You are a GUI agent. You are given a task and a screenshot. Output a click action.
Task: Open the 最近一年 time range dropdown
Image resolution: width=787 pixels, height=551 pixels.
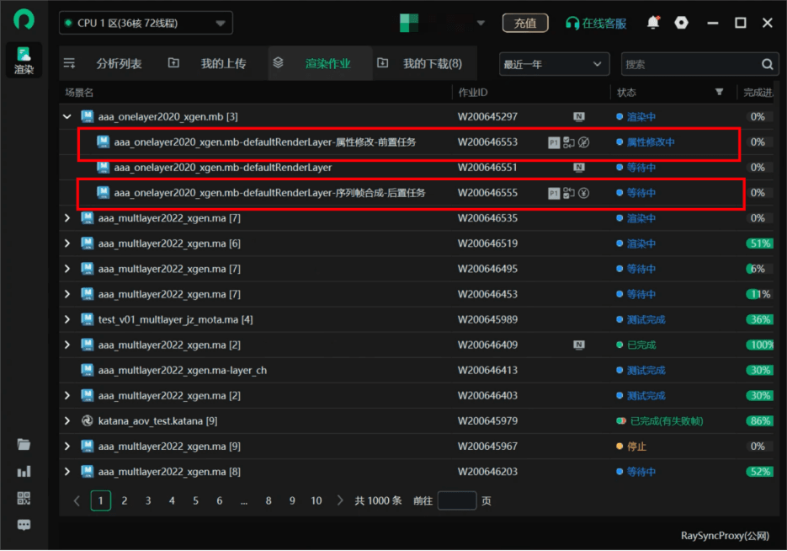[553, 64]
